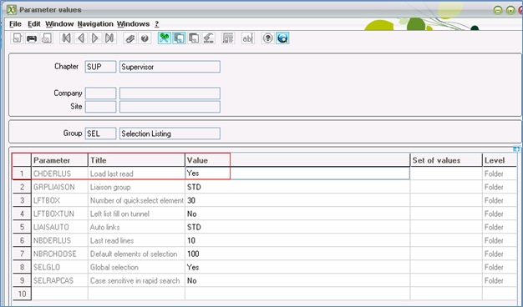Click the paperclip attachments icon
Screen dimensions: 523x307
129,38
